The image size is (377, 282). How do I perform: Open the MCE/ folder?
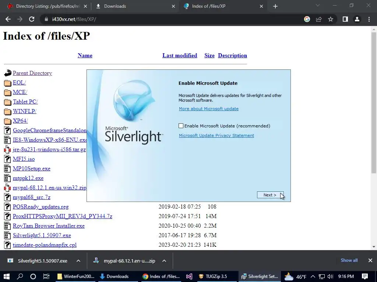click(x=20, y=92)
